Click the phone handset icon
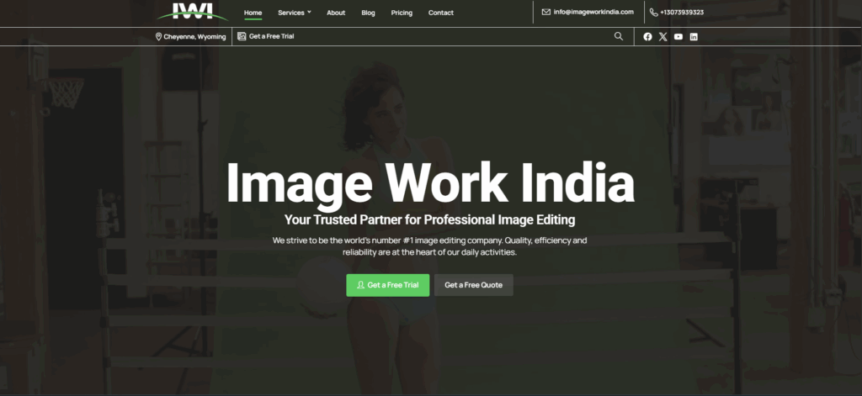Image resolution: width=862 pixels, height=396 pixels. (653, 13)
